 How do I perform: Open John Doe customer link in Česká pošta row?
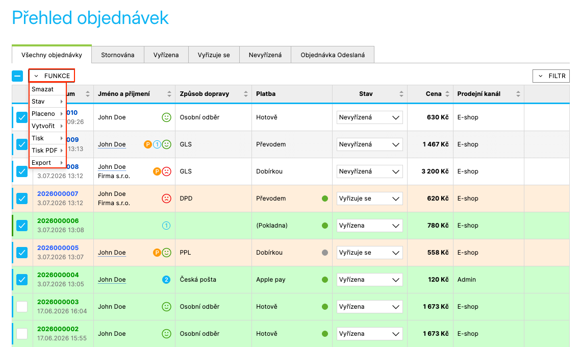(112, 280)
